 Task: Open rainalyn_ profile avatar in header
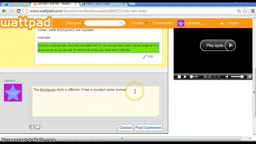click(181, 23)
